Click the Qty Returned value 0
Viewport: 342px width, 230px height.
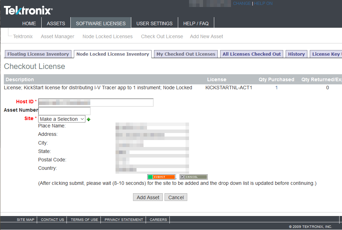coord(327,88)
